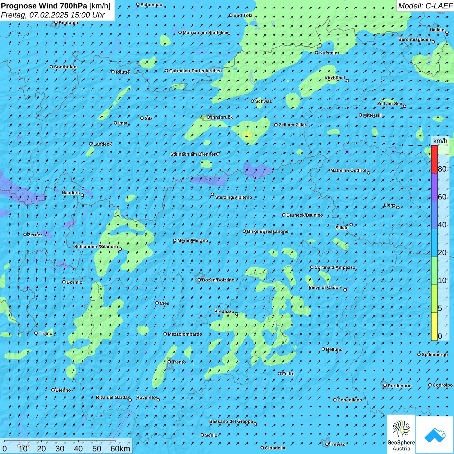Click the Treviso label
The width and height of the screenshot is (454, 454).
click(338, 444)
